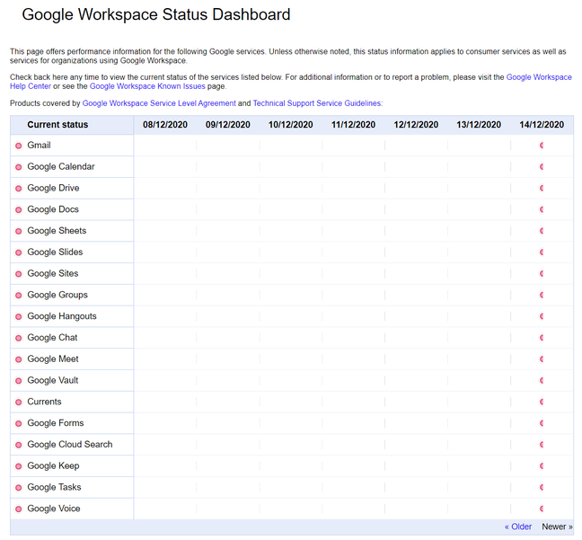The image size is (582, 540).
Task: Click Google Meet outage icon on 14/12/2020
Action: (x=542, y=359)
